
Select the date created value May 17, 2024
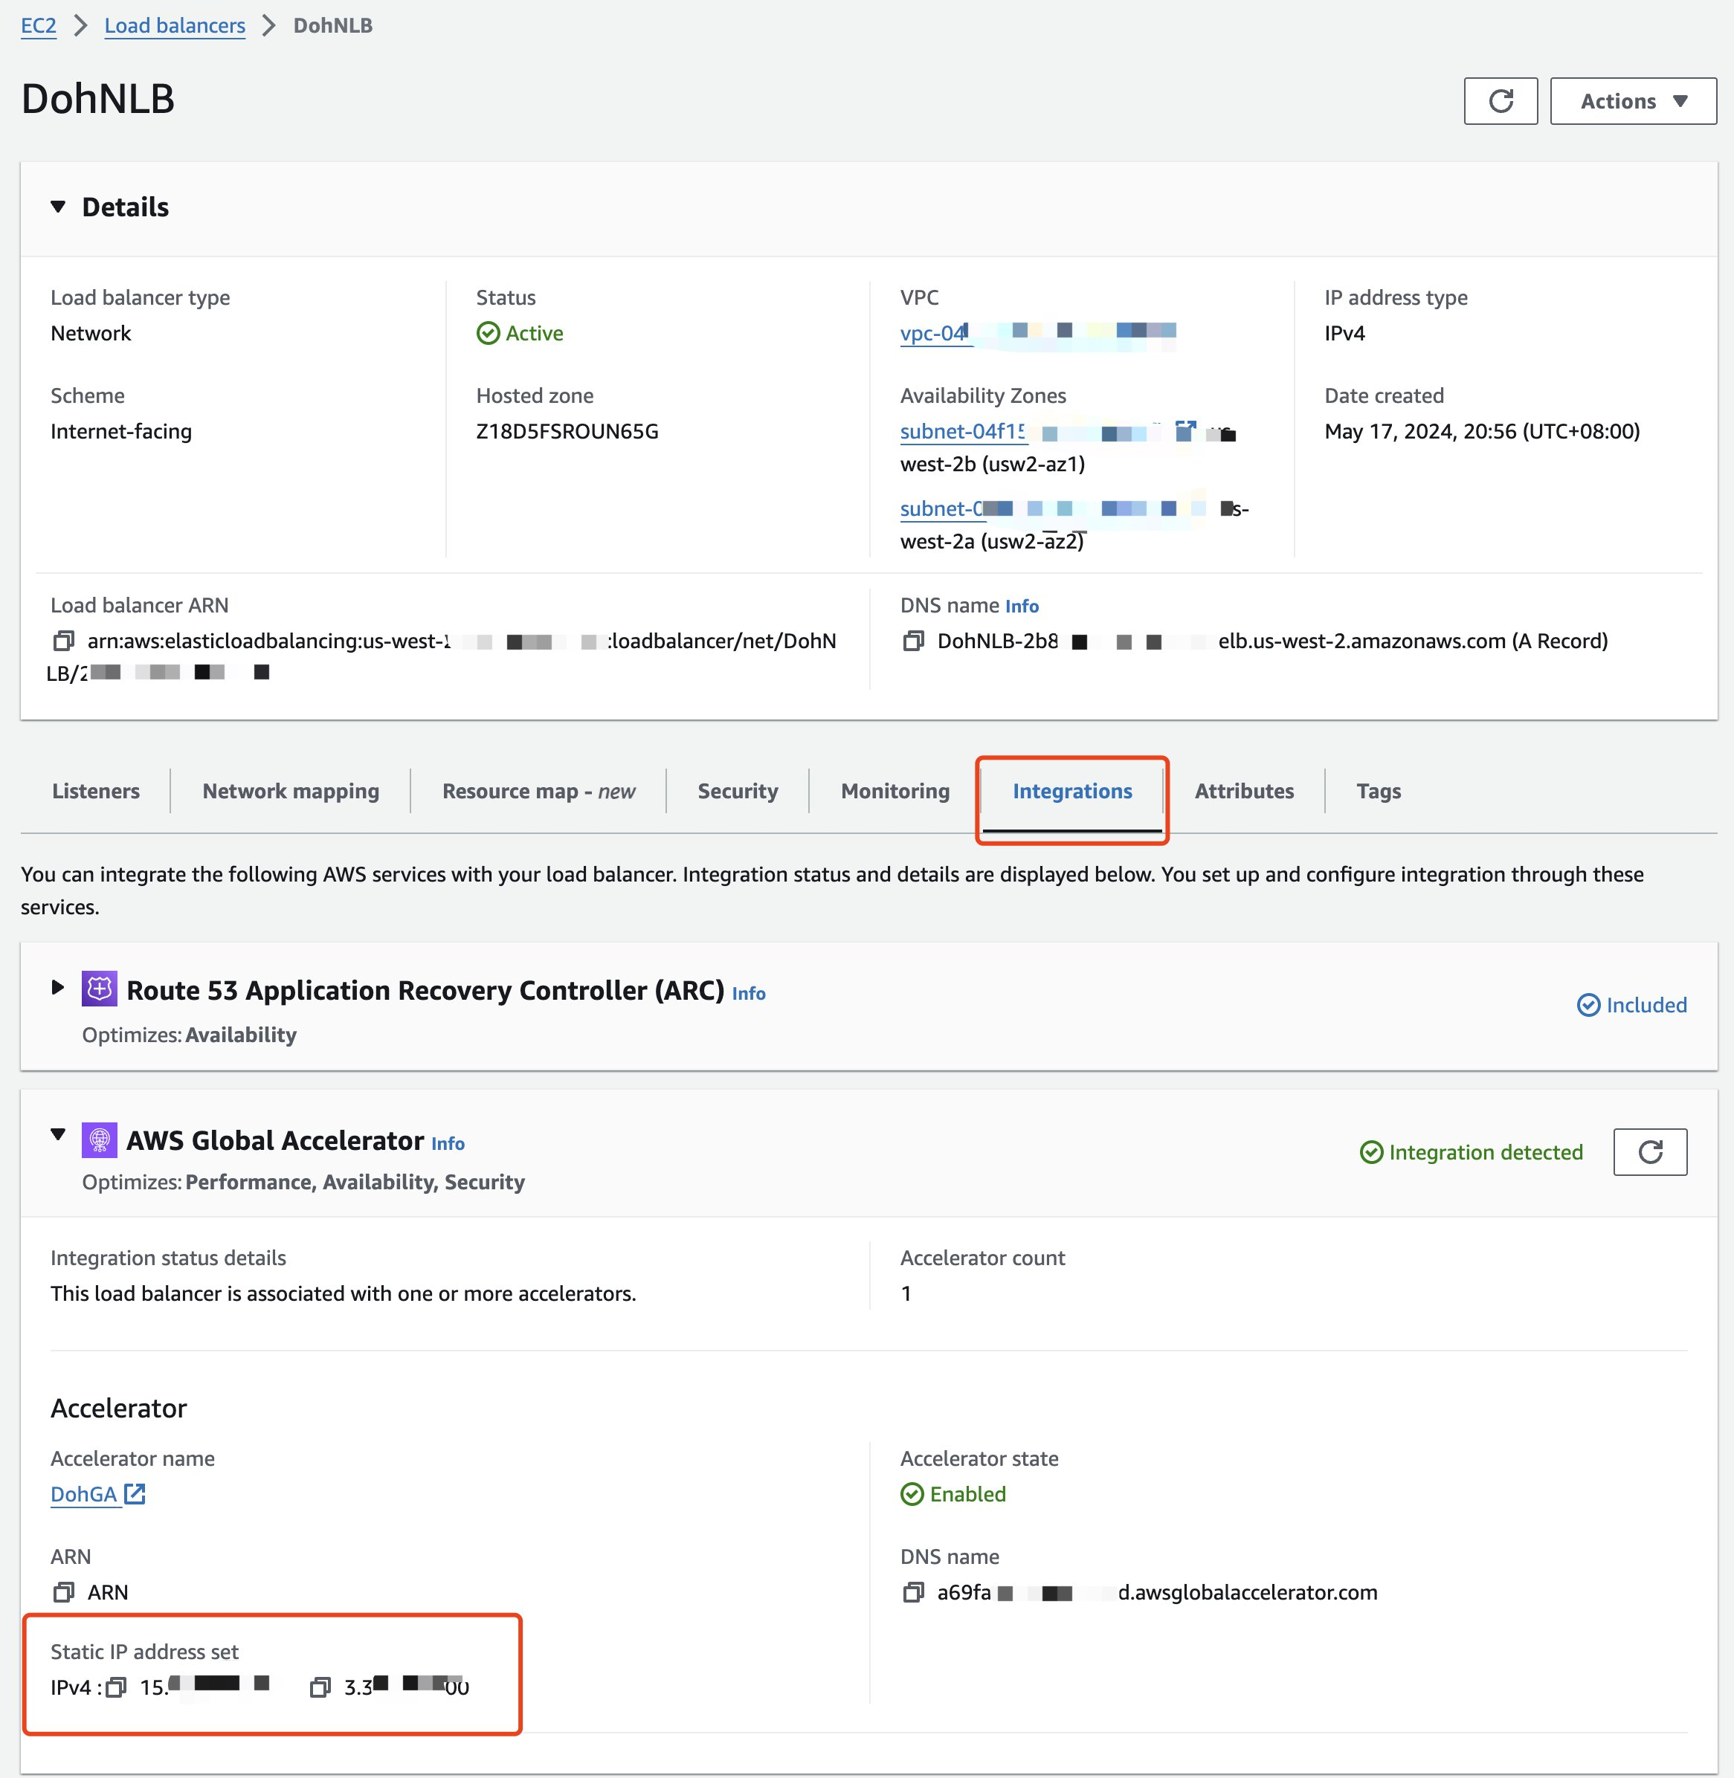pos(1482,432)
